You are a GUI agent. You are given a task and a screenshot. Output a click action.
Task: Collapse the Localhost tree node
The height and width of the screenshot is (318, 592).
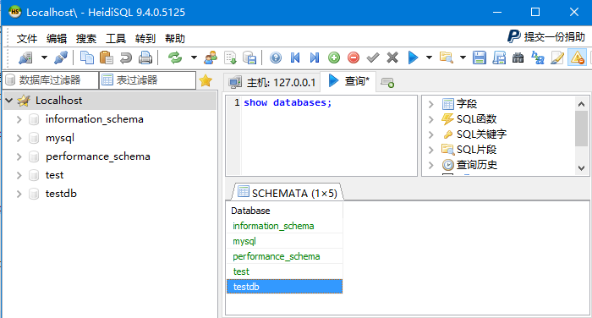9,101
